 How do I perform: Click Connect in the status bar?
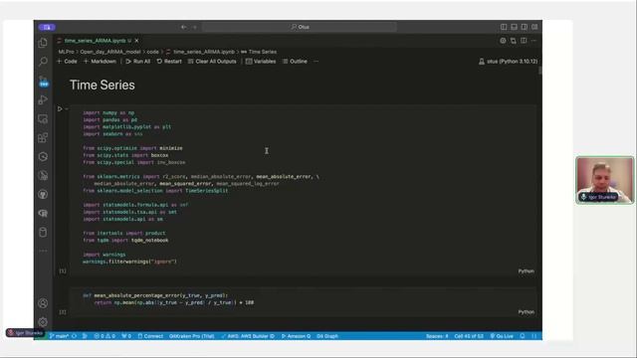click(150, 336)
